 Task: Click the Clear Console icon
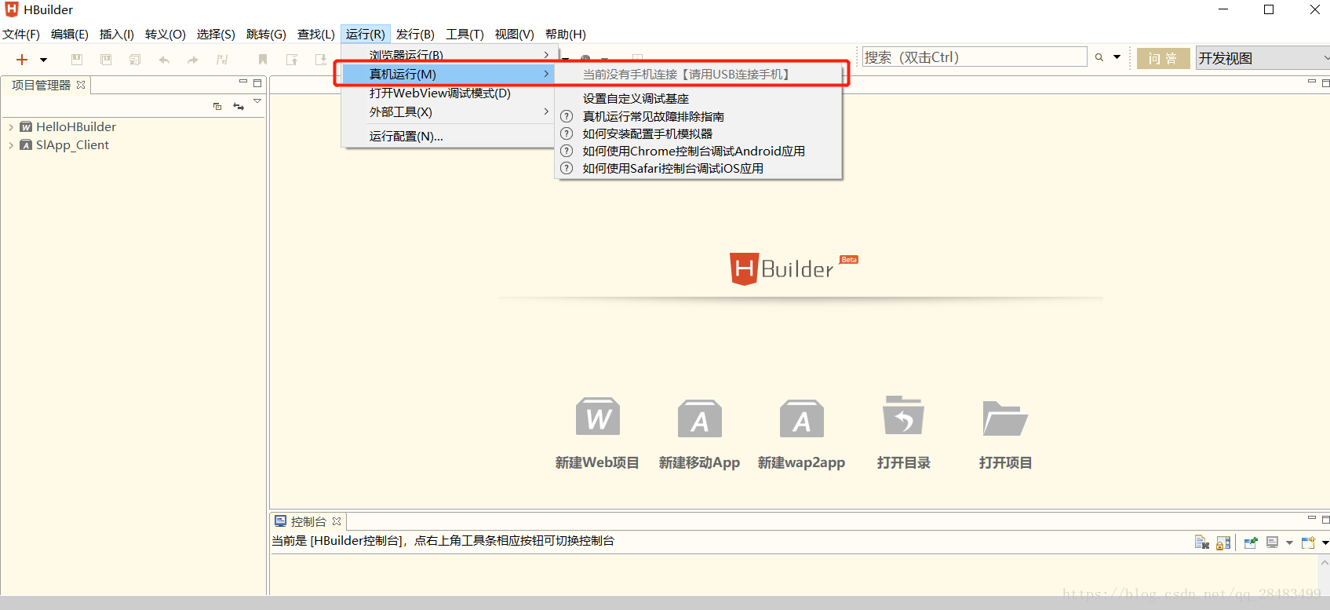click(1201, 542)
